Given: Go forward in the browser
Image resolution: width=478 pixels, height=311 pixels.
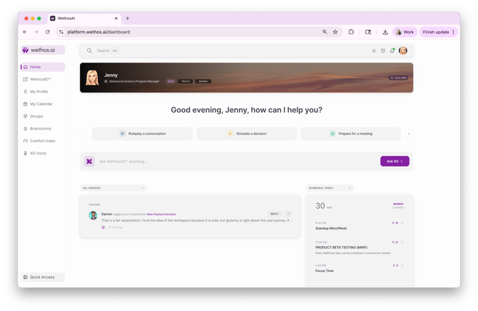Looking at the screenshot, I should (36, 32).
